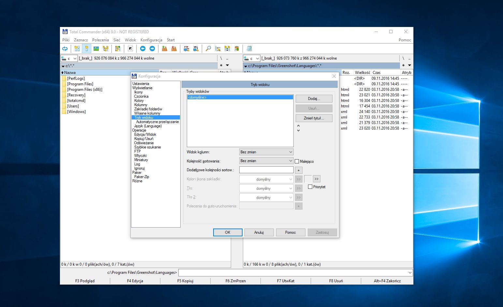Open left panel directory history arrow

pos(227,65)
